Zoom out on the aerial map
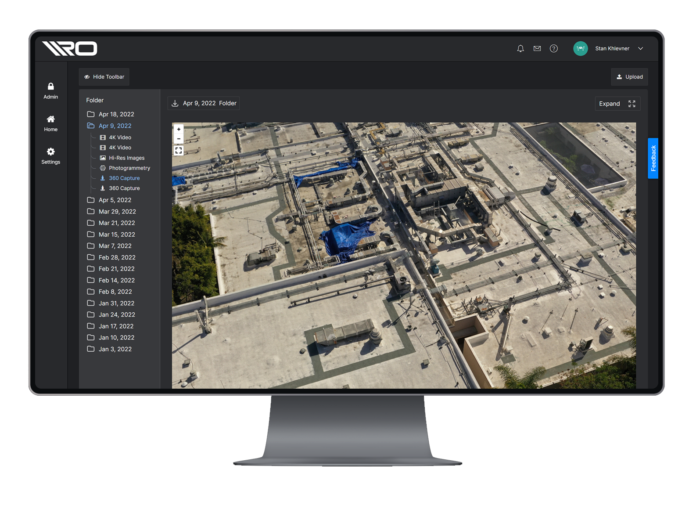Viewport: 696px width, 527px height. [x=179, y=139]
